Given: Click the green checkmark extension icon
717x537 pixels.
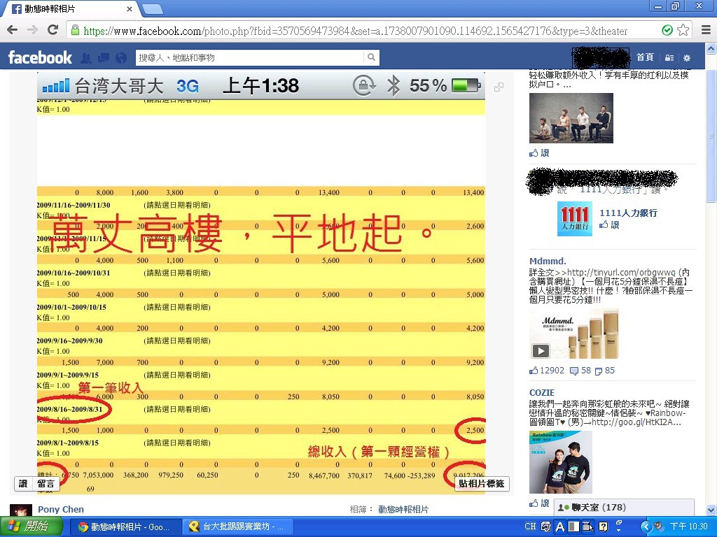Looking at the screenshot, I should tap(667, 30).
